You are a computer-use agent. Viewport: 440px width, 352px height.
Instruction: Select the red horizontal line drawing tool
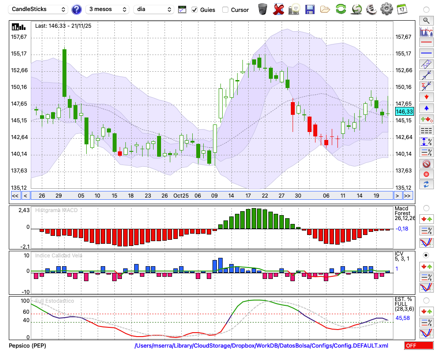point(426,43)
